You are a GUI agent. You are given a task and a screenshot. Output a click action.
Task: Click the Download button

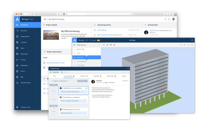(x=54, y=72)
